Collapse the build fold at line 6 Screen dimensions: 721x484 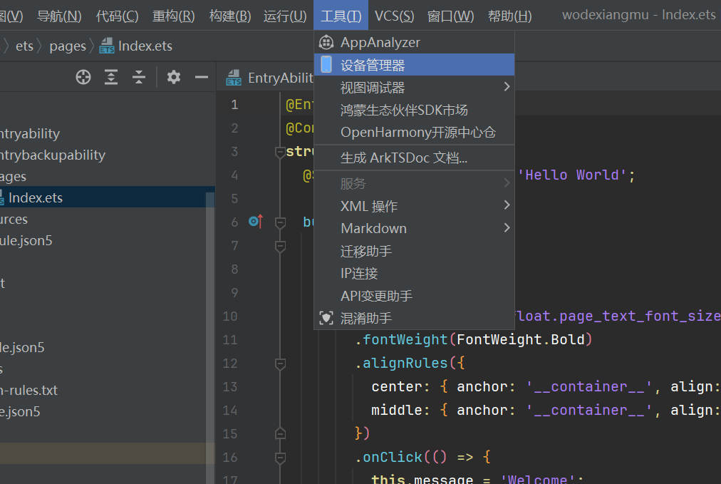click(x=279, y=222)
